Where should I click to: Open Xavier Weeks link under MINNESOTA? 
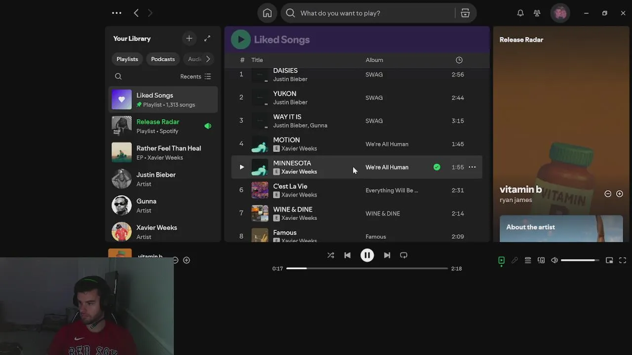click(x=299, y=172)
